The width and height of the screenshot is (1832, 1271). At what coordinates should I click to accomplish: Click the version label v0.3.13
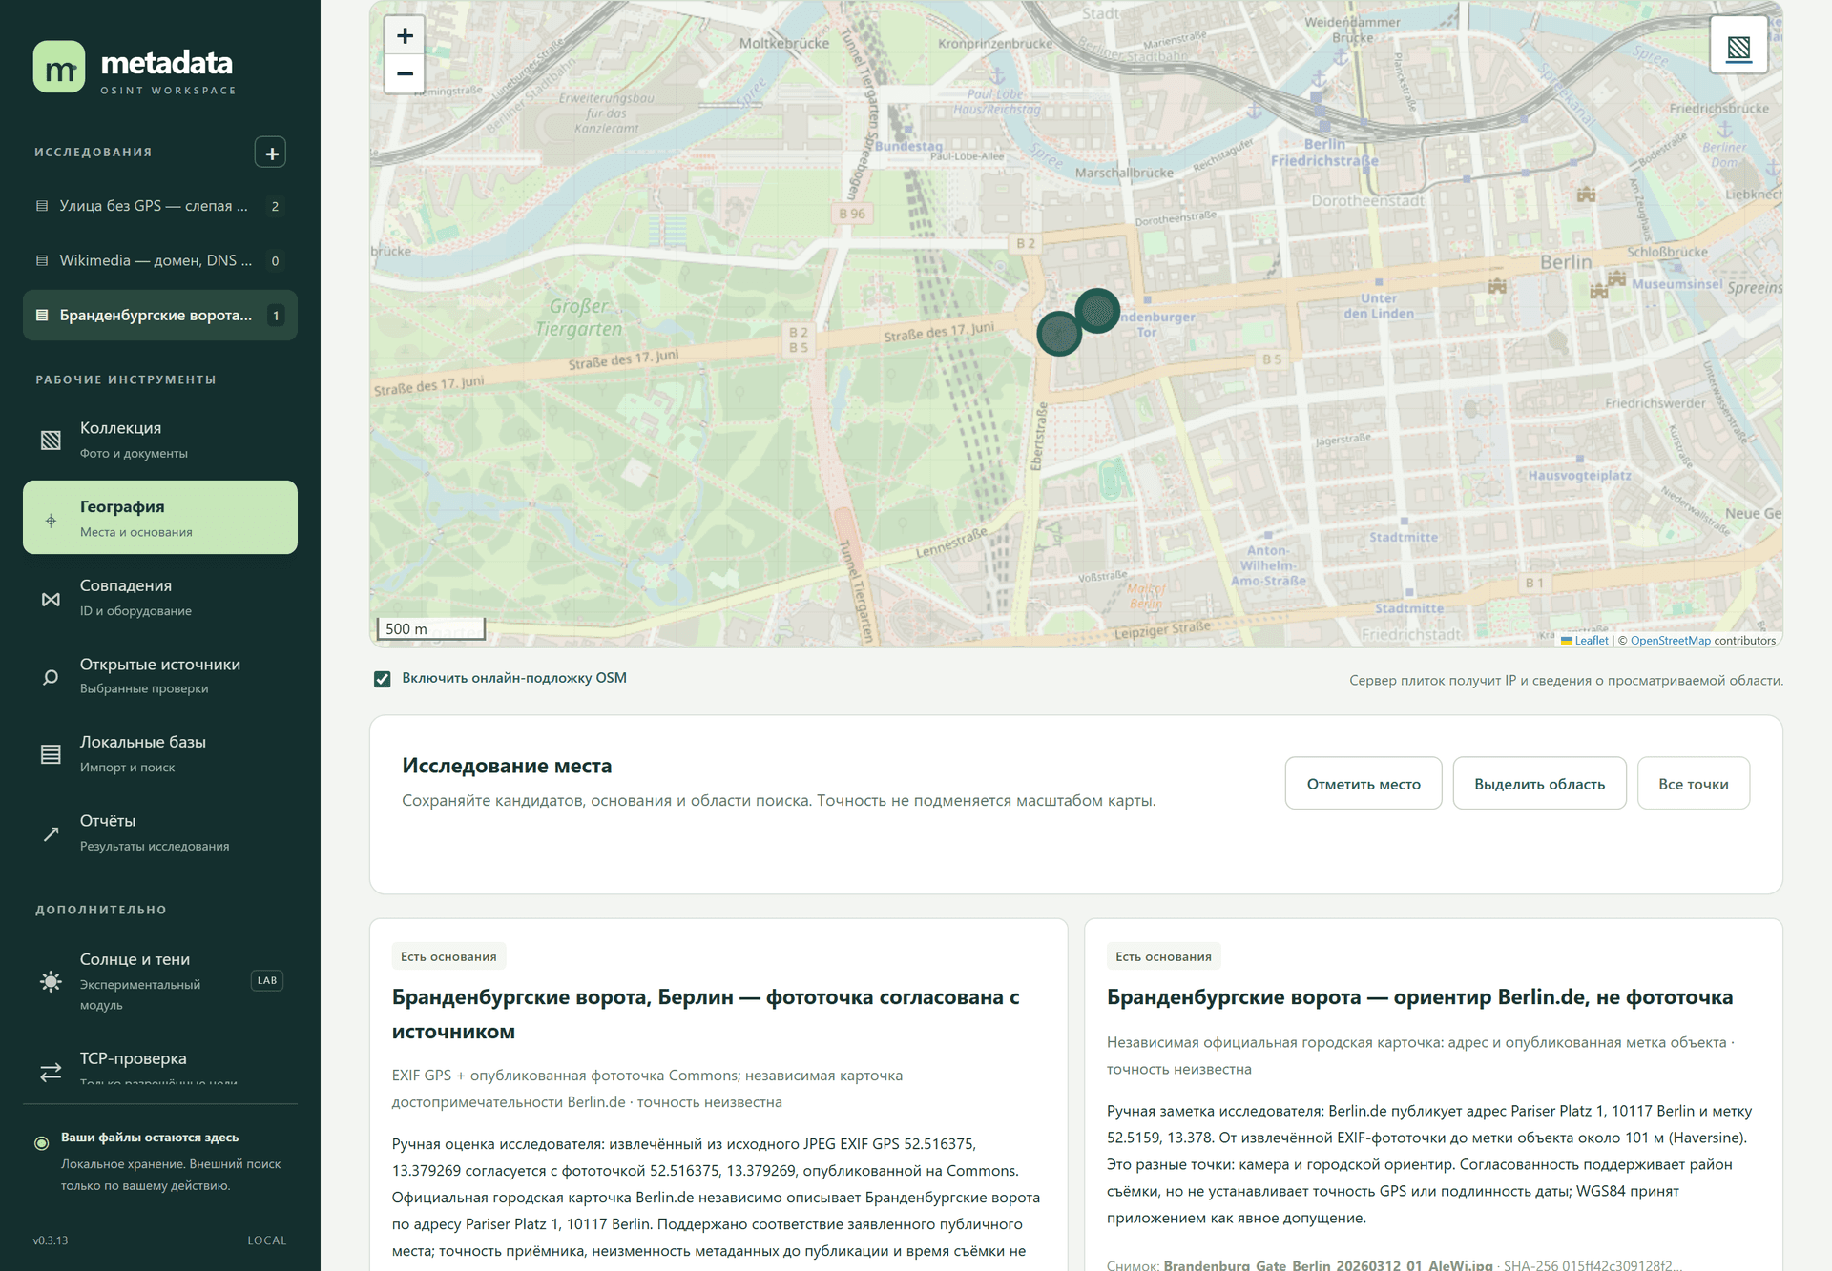pyautogui.click(x=51, y=1240)
